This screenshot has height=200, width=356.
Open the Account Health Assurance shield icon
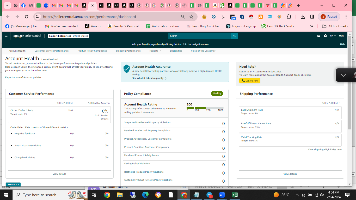pyautogui.click(x=127, y=69)
